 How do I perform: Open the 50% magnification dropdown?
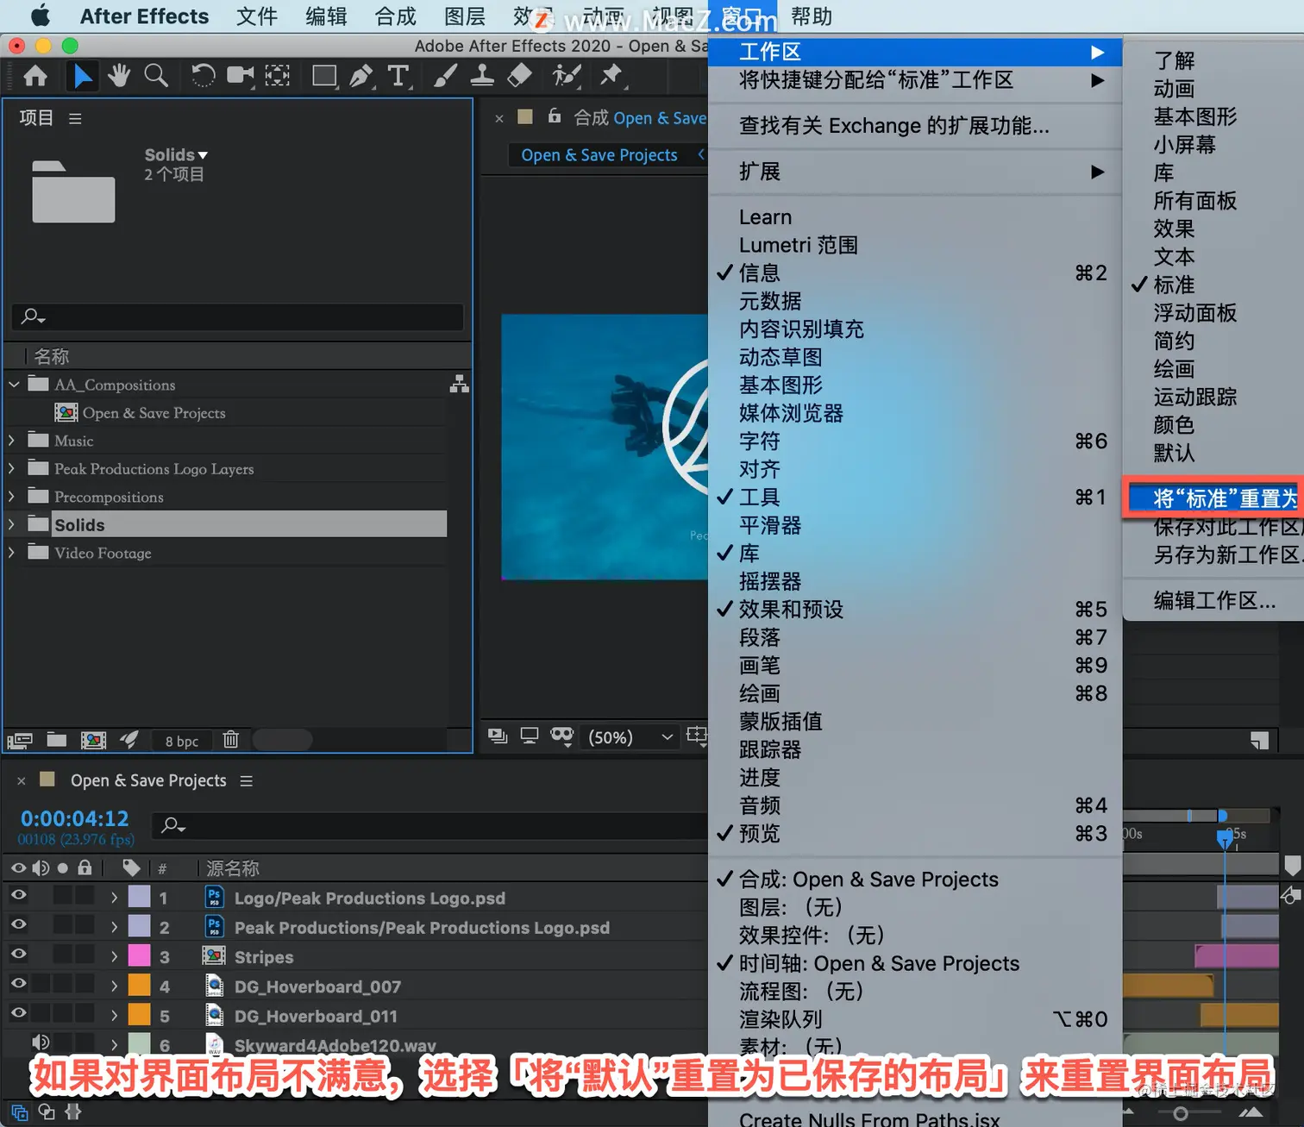point(630,737)
